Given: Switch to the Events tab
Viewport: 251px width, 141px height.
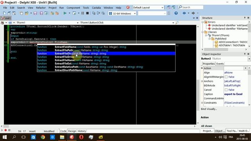Looking at the screenshot, I should pyautogui.click(x=220, y=63).
